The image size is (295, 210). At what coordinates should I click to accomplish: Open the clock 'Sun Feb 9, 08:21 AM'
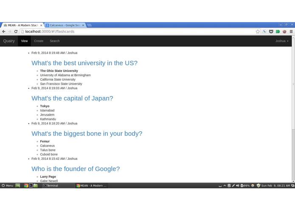pyautogui.click(x=275, y=185)
